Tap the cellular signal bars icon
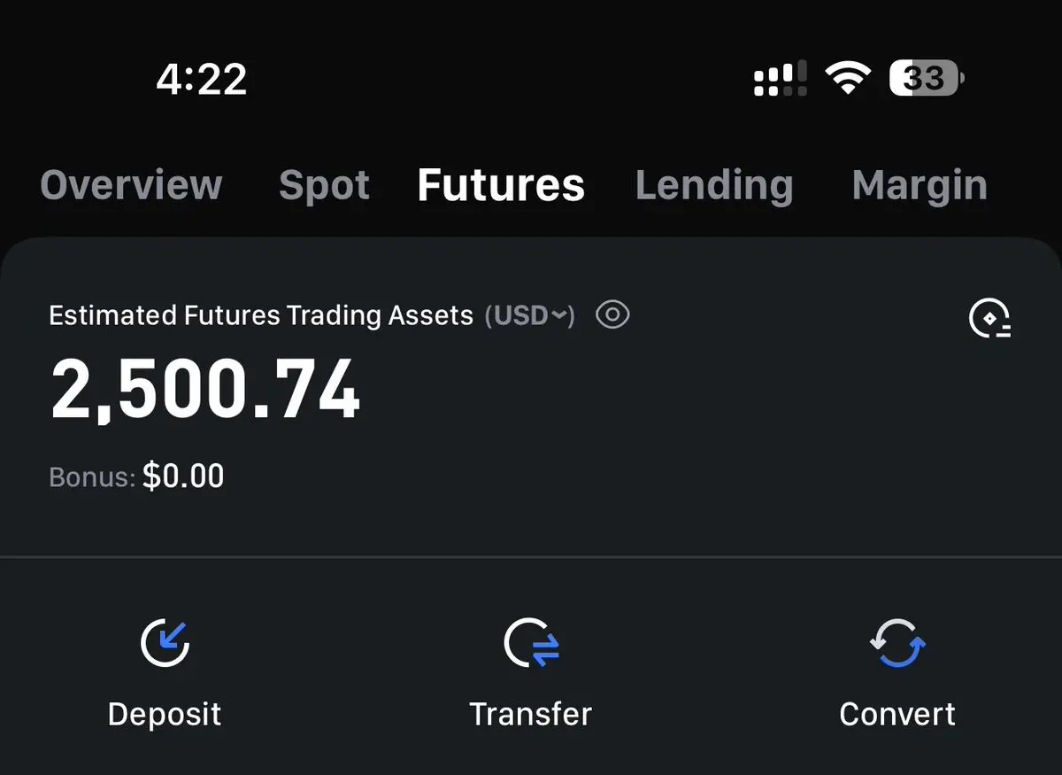The width and height of the screenshot is (1062, 775). [780, 79]
